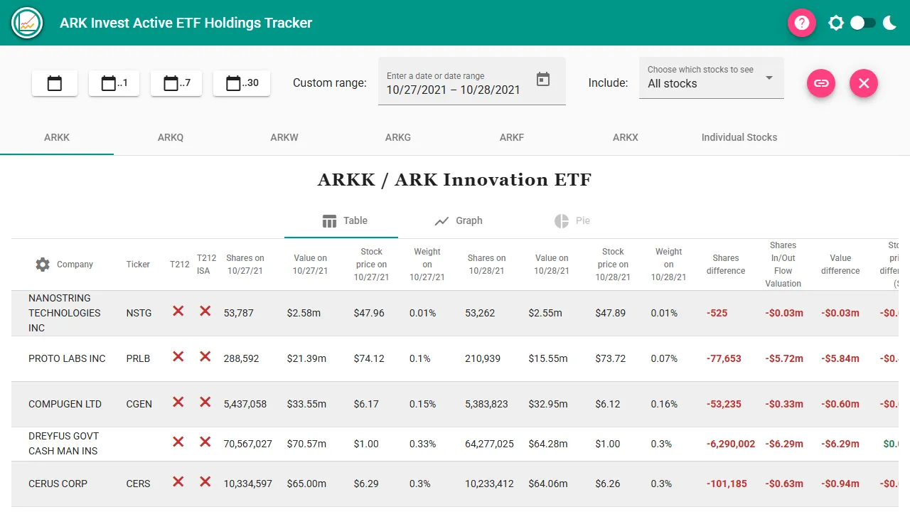Pick the plain today calendar icon

[55, 83]
